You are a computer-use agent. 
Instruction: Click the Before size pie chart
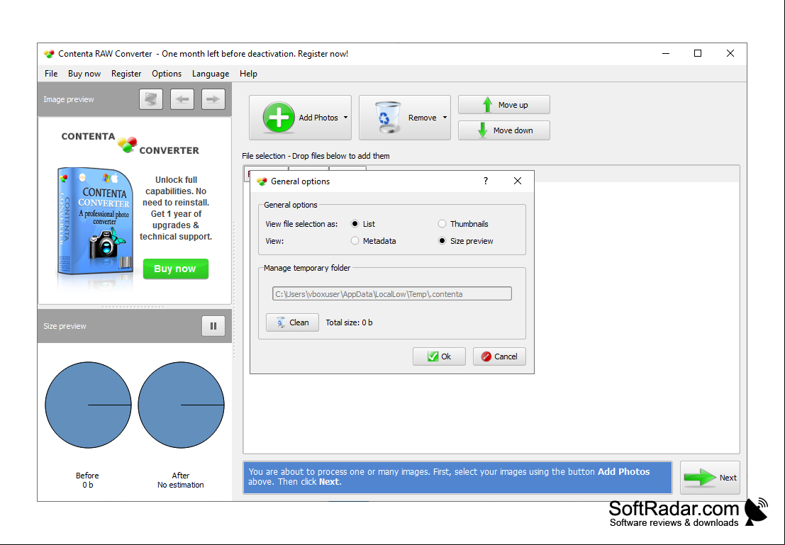[88, 405]
